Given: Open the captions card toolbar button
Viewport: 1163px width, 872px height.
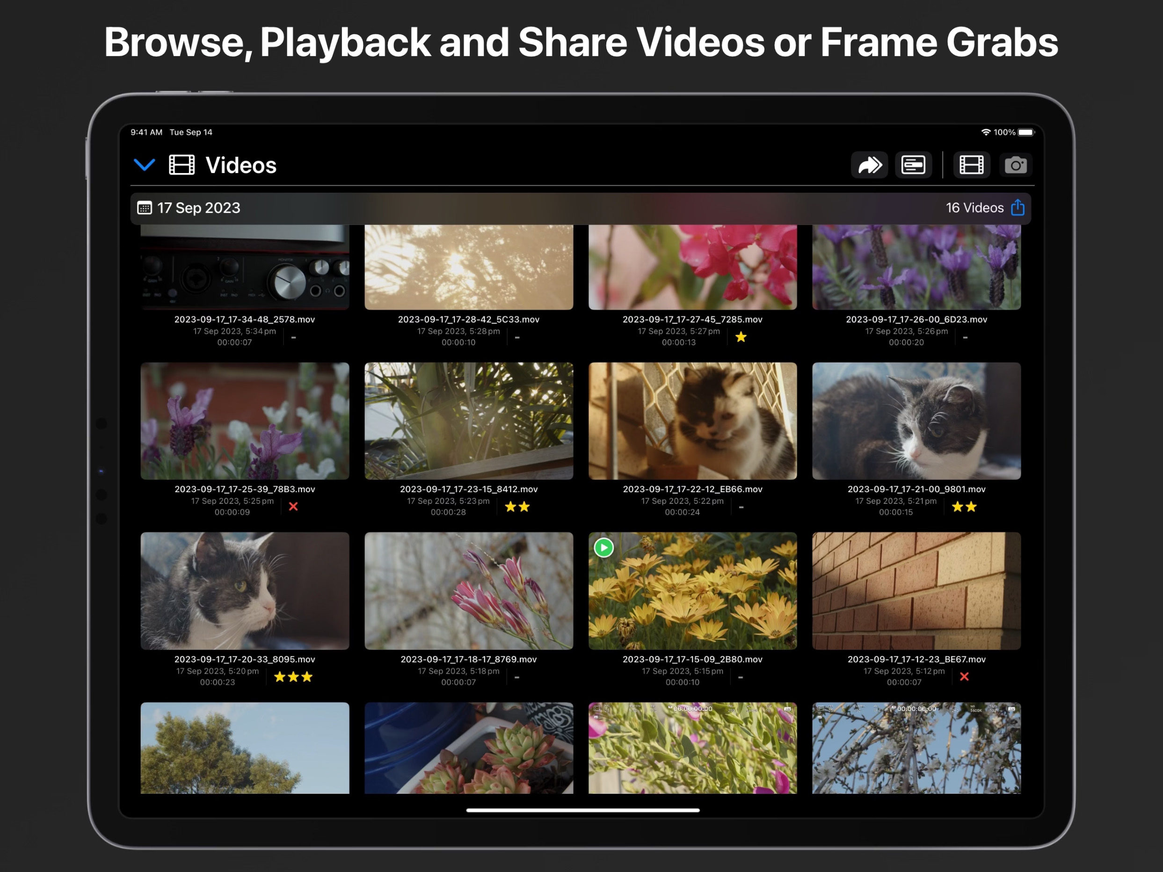Looking at the screenshot, I should click(x=913, y=165).
